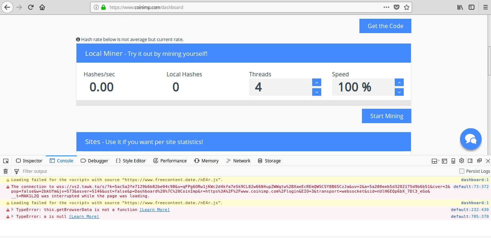Click the Threads value field showing 4
Screen dimensions: 491x238
(x=280, y=87)
